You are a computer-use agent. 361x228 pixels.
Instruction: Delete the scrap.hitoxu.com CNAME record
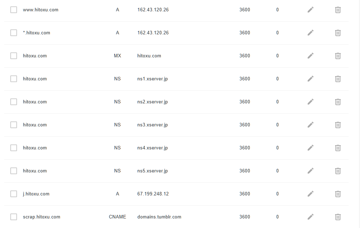(x=338, y=217)
